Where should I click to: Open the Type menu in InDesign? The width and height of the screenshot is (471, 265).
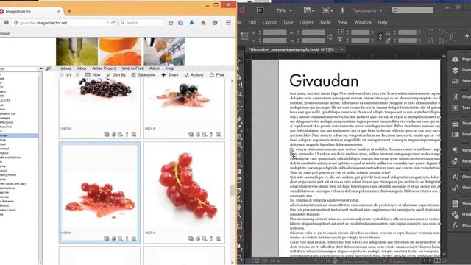pyautogui.click(x=288, y=22)
